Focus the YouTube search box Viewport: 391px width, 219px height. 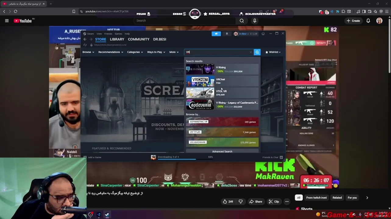(x=184, y=21)
